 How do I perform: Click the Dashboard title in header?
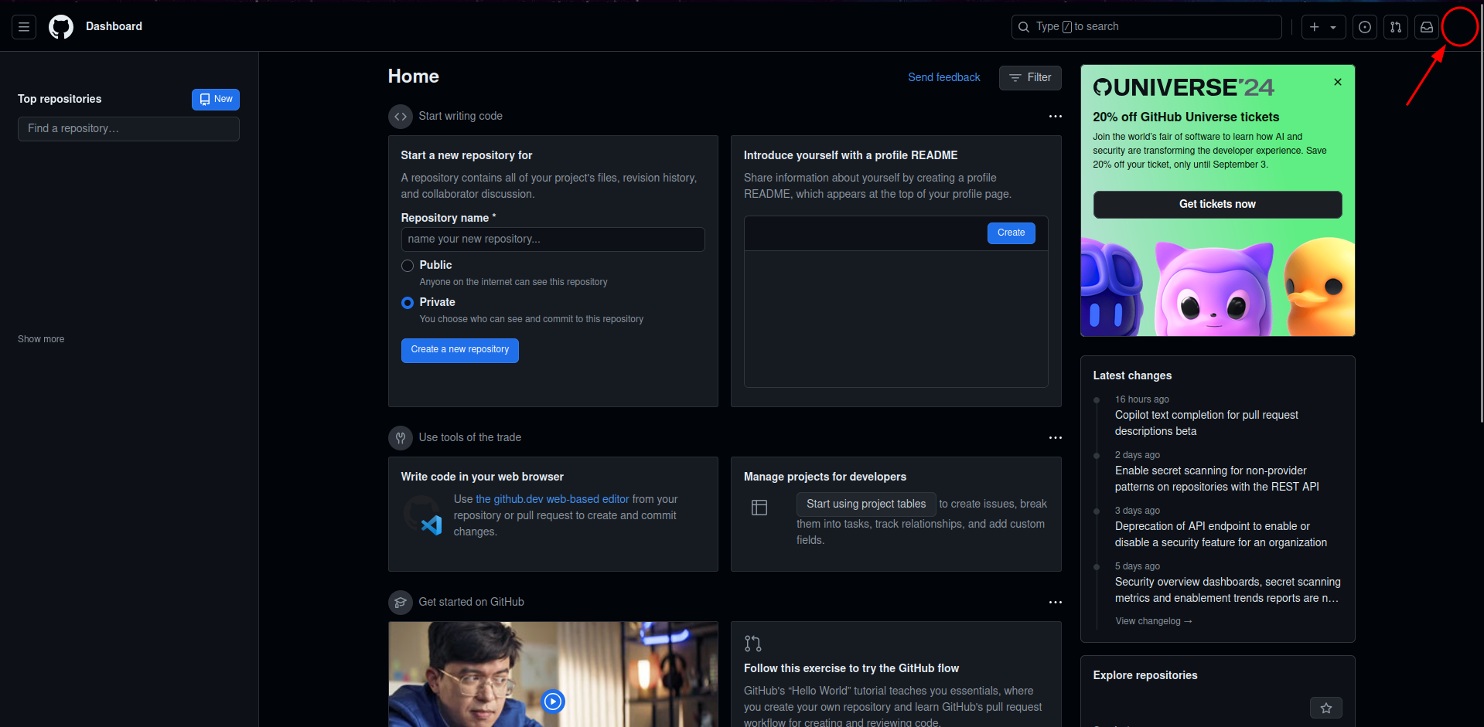pos(114,27)
